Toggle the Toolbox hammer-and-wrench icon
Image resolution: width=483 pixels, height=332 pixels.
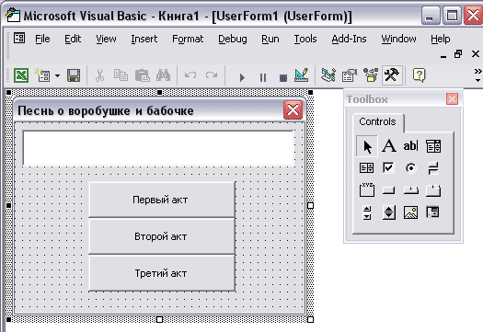coord(392,75)
